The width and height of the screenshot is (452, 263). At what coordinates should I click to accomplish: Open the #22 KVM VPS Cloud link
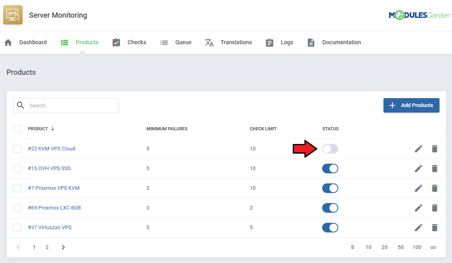pos(52,149)
